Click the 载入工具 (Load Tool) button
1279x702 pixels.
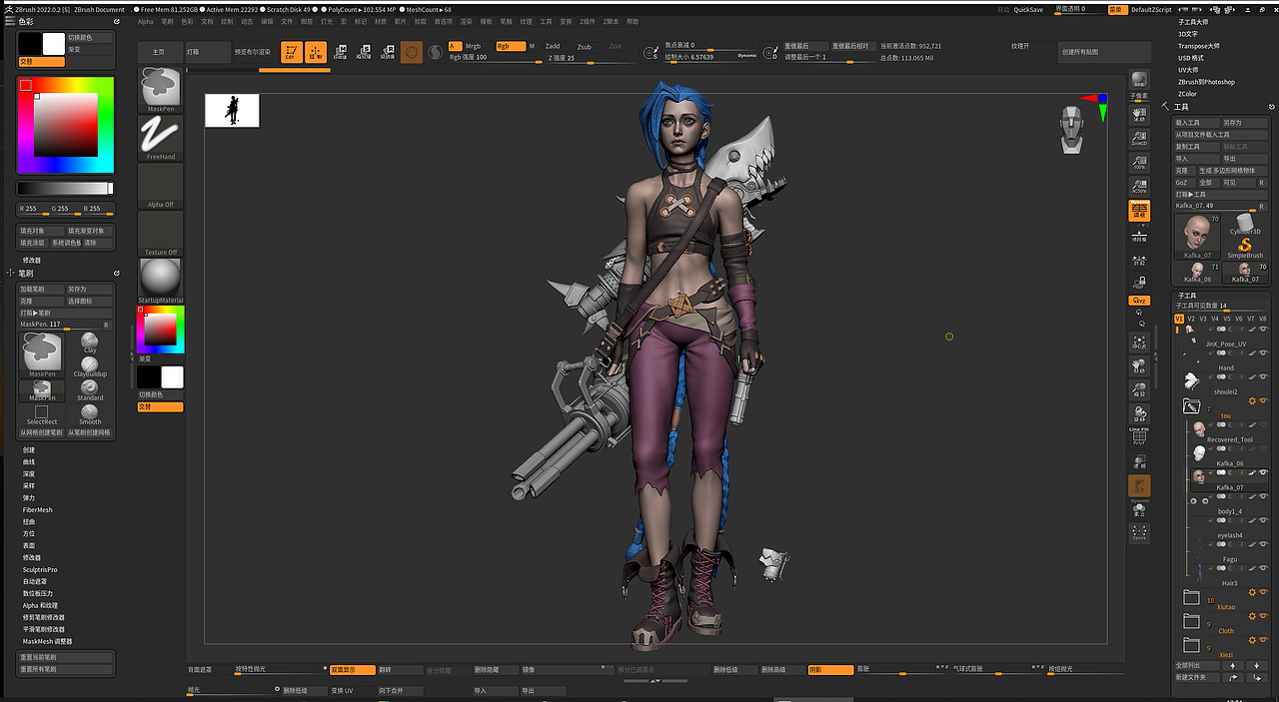point(1195,123)
